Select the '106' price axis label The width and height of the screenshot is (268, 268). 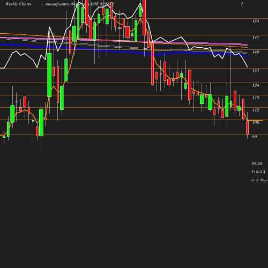[256, 122]
